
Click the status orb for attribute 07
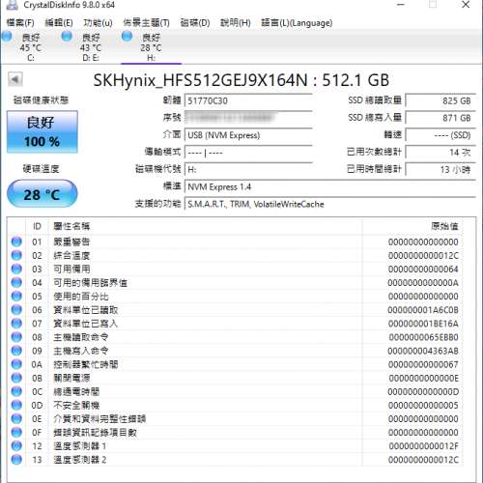click(x=16, y=324)
